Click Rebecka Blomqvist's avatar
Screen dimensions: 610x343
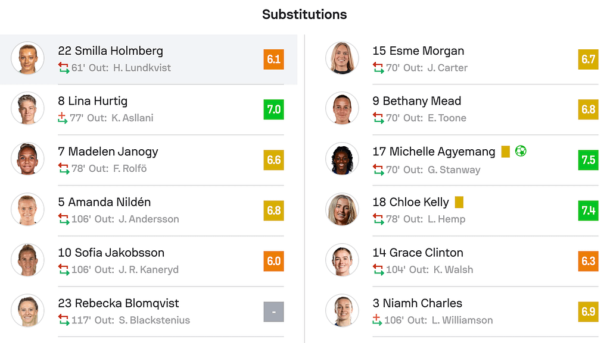click(x=27, y=311)
